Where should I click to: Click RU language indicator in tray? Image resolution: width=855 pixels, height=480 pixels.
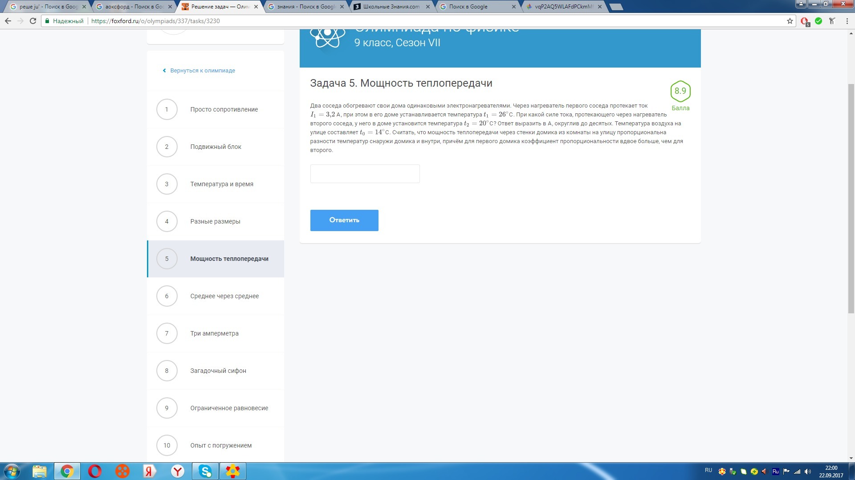(x=708, y=470)
